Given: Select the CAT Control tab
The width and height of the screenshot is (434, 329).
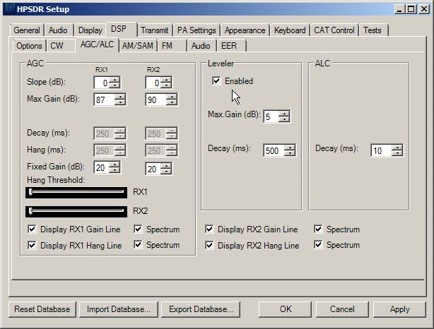Looking at the screenshot, I should point(334,30).
